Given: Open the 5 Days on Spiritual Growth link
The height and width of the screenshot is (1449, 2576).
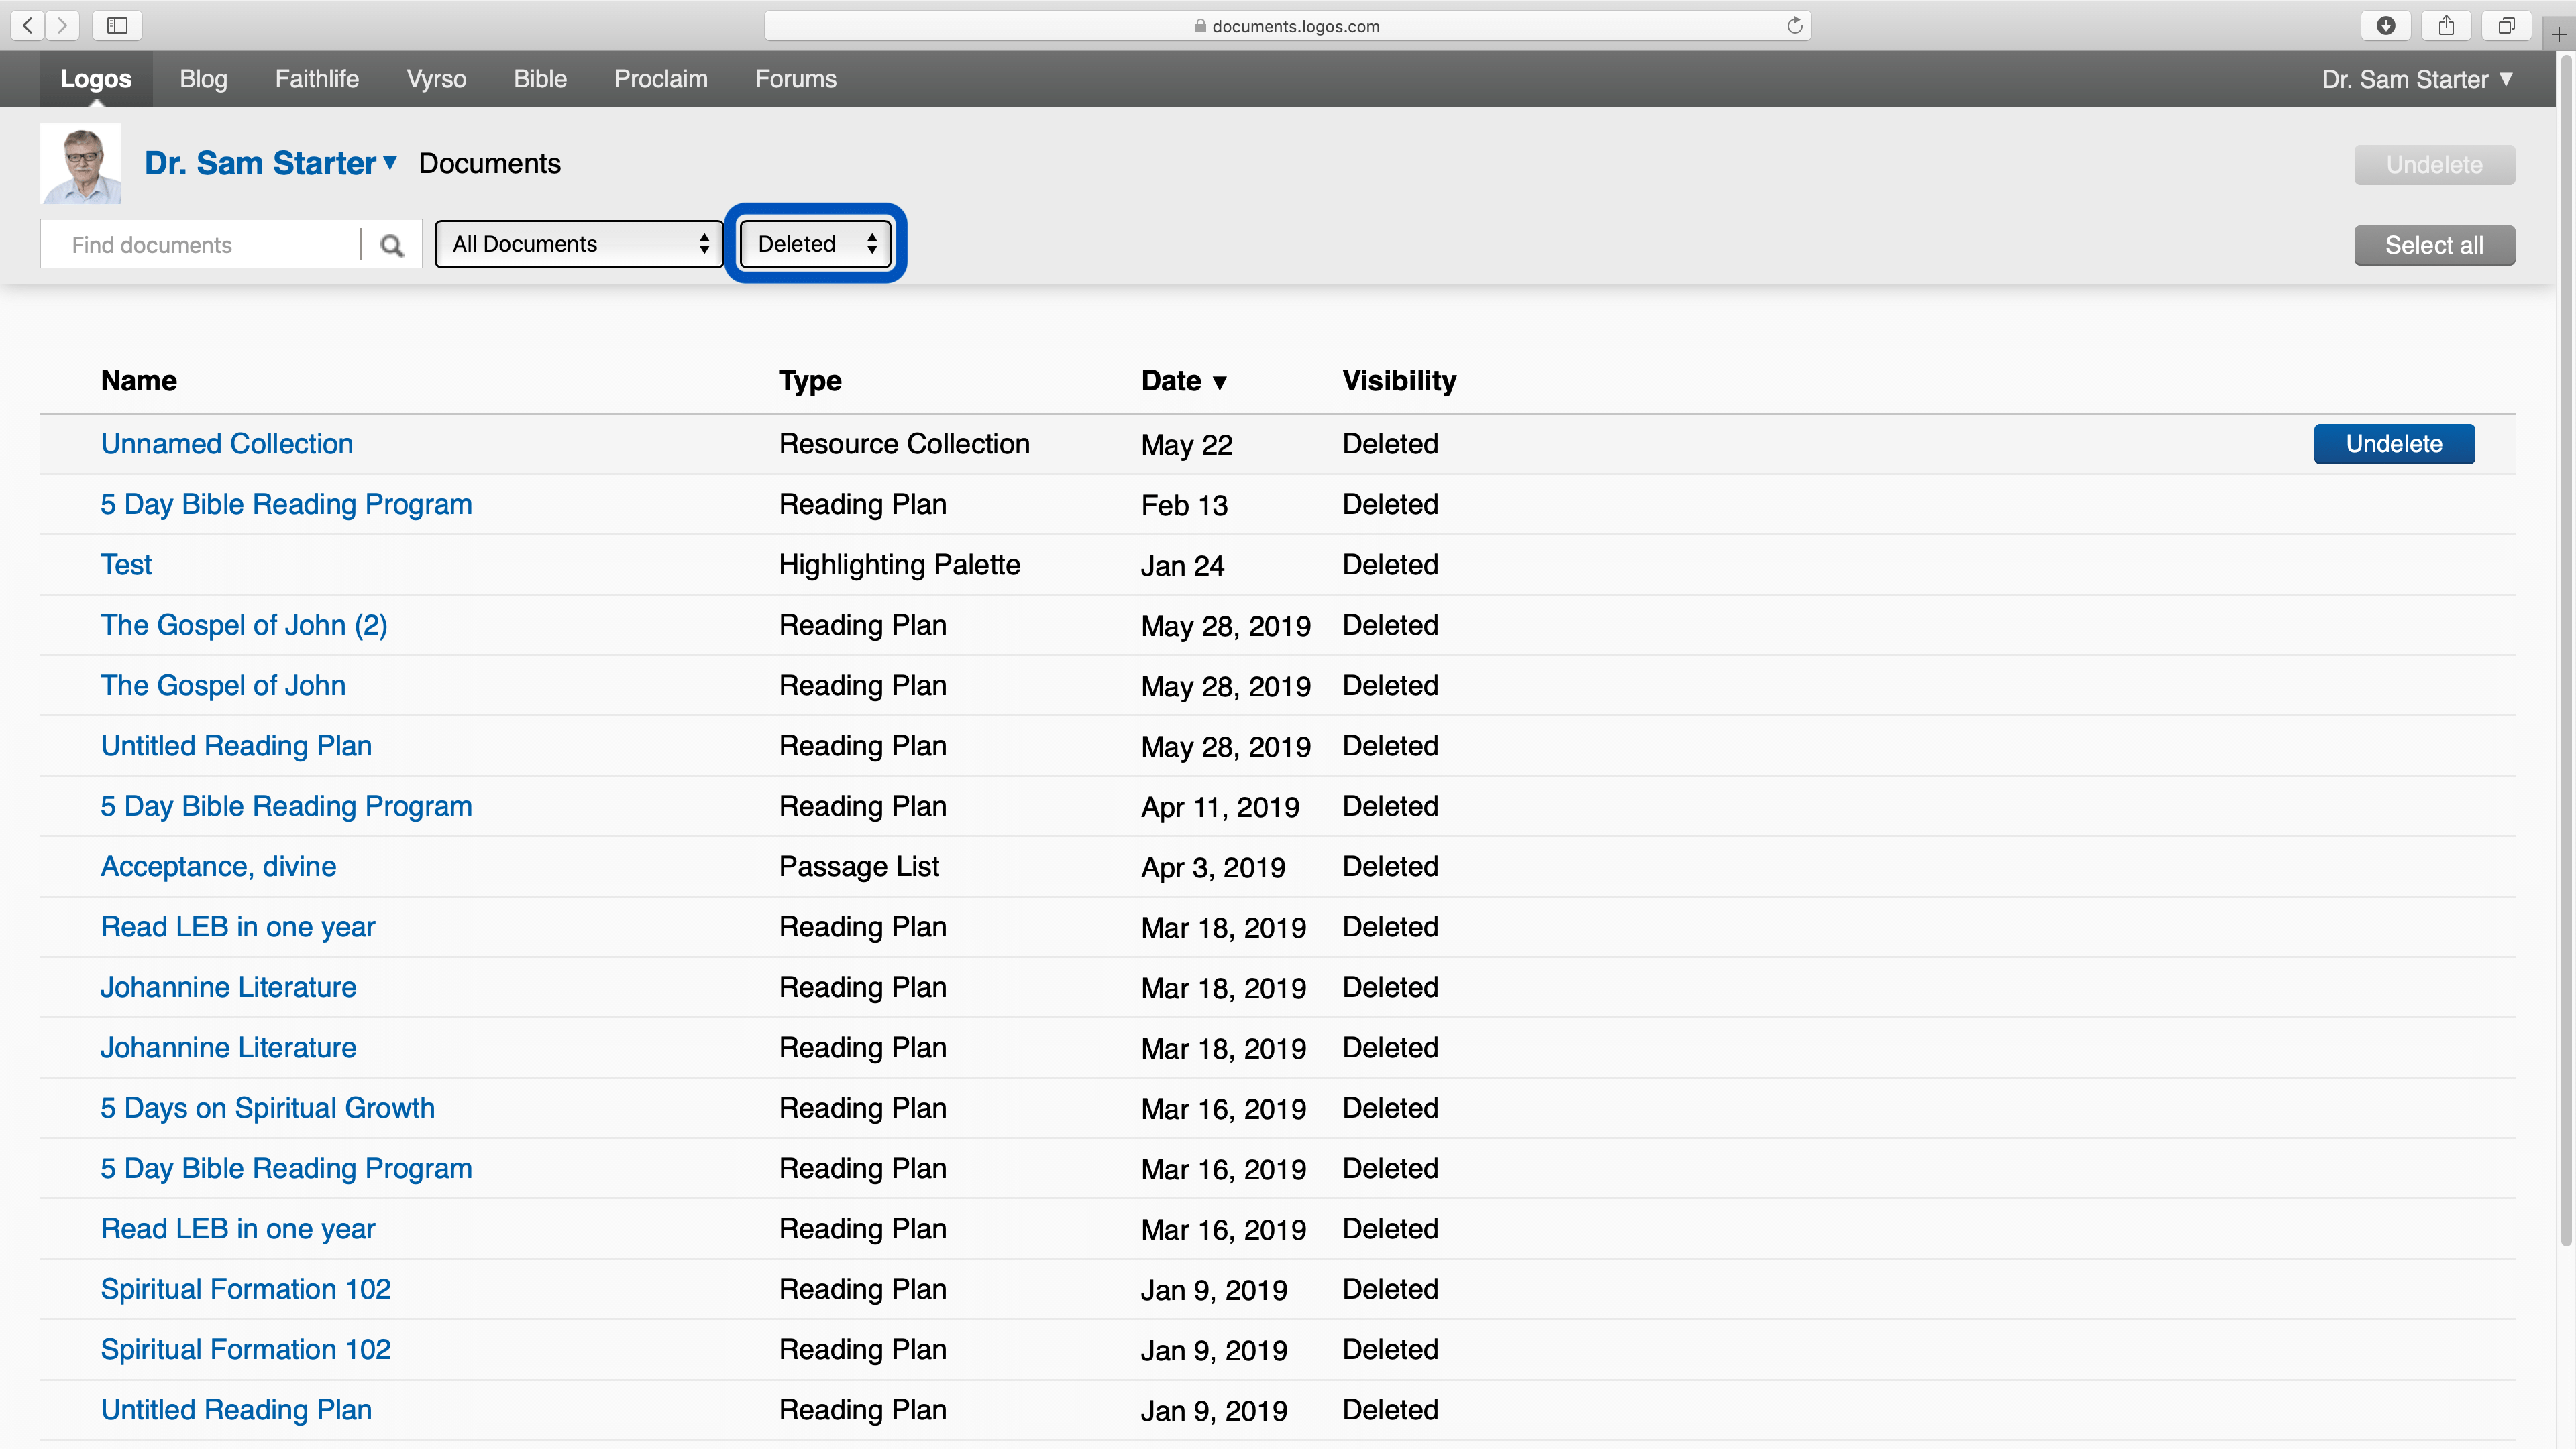Looking at the screenshot, I should [x=268, y=1108].
